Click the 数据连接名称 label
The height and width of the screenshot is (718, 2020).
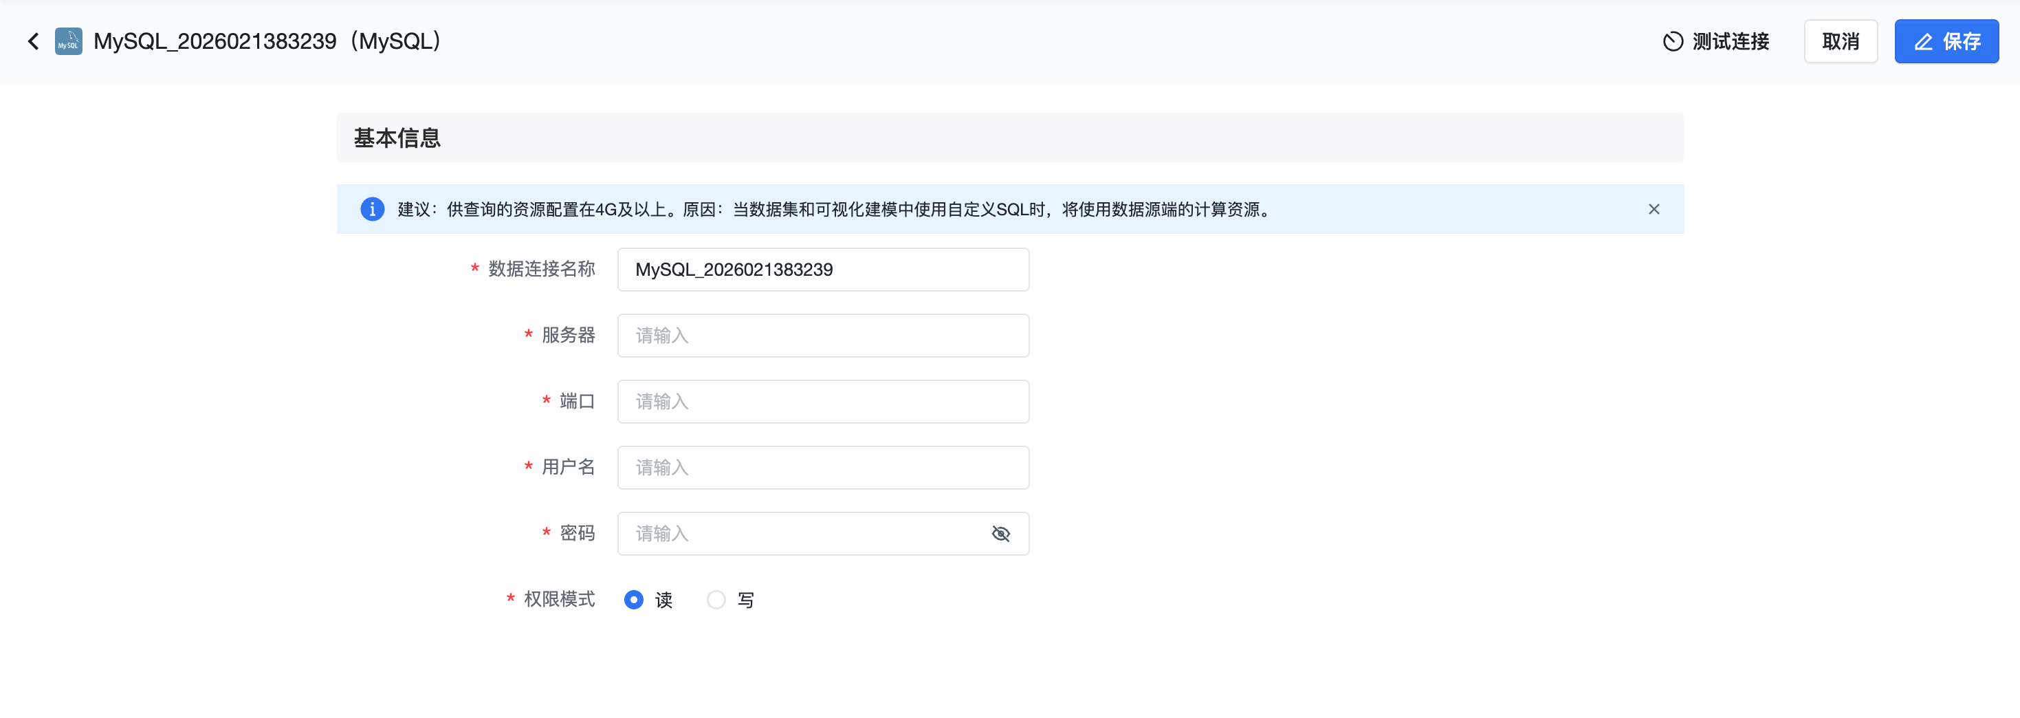pyautogui.click(x=541, y=270)
